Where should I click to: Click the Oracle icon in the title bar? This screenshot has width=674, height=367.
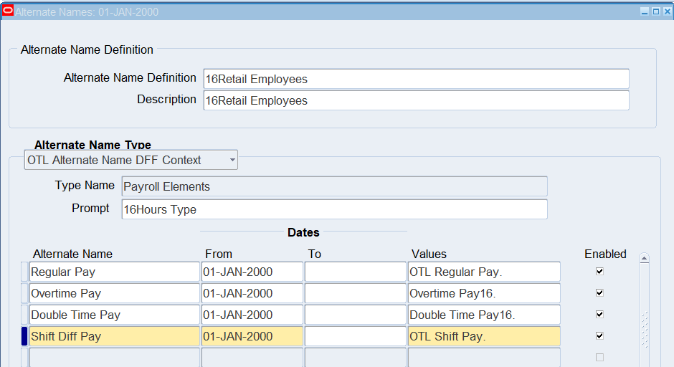click(x=9, y=11)
